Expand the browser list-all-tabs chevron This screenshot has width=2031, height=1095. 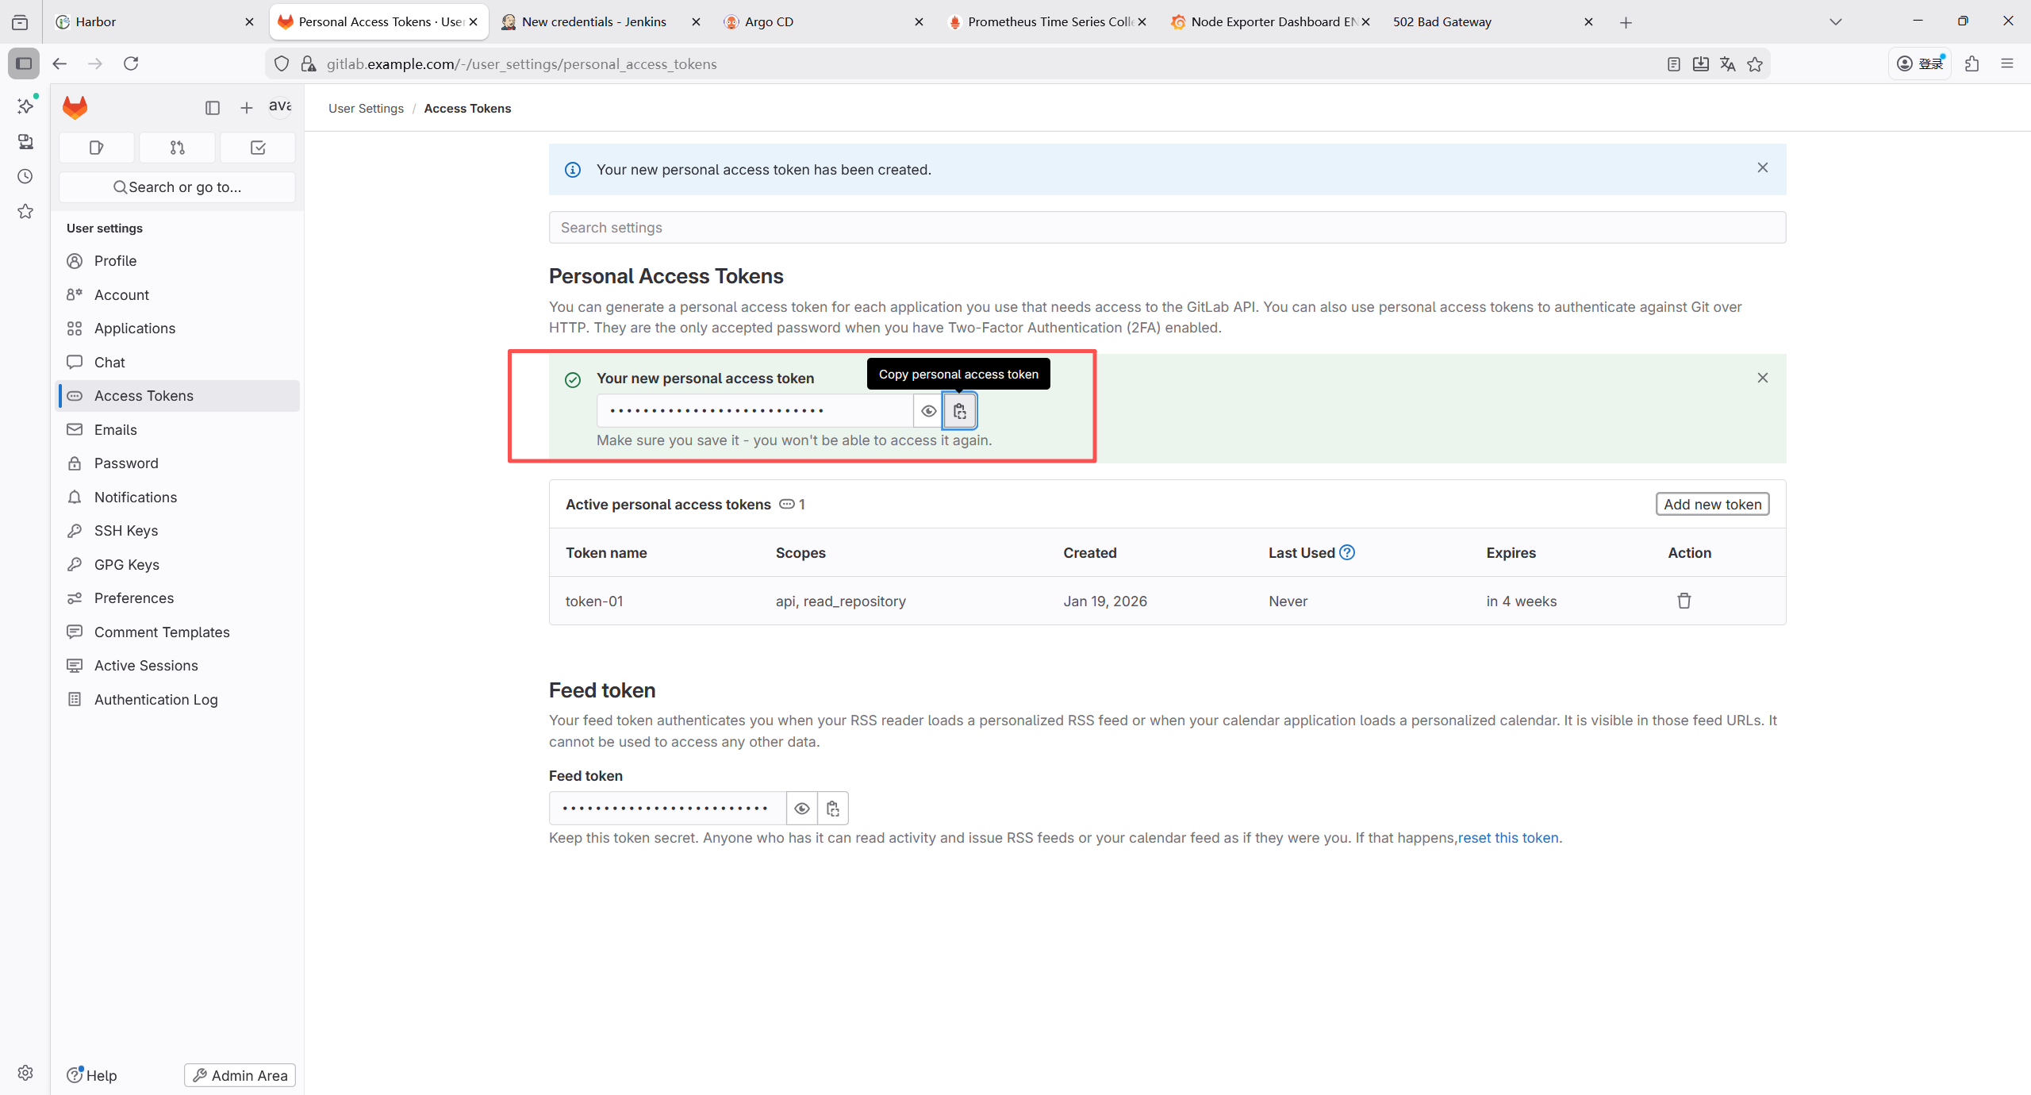click(1835, 22)
